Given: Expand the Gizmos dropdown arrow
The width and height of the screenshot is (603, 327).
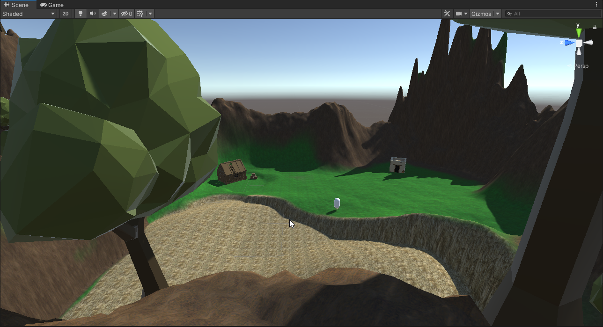Looking at the screenshot, I should 497,14.
